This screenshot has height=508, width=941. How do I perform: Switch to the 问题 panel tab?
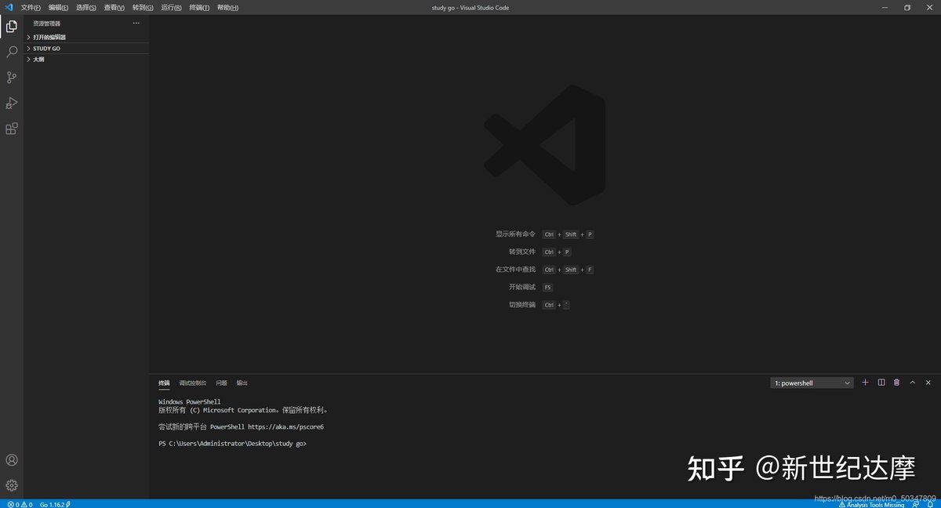click(221, 383)
